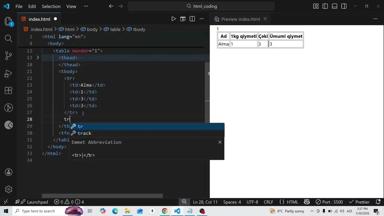Click the zoom magnifier in status bar
This screenshot has width=384, height=216.
click(184, 202)
